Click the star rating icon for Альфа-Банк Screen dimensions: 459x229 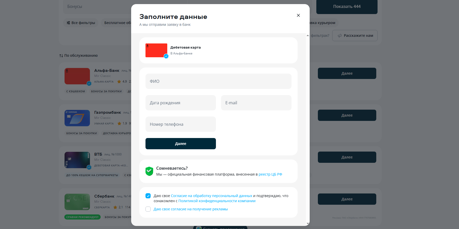tap(119, 82)
